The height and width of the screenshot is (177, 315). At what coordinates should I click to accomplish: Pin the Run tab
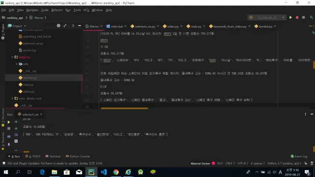click(x=9, y=145)
